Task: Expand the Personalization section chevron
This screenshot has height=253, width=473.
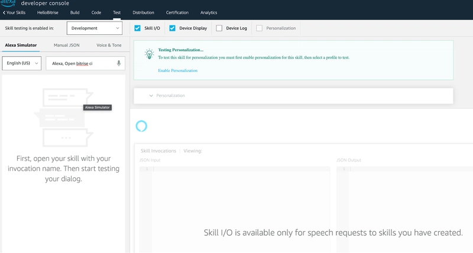Action: click(151, 96)
